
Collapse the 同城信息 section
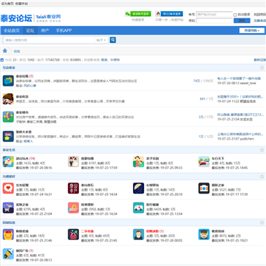click(x=262, y=222)
